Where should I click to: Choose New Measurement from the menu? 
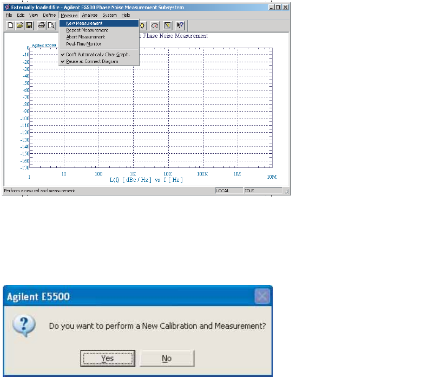click(x=99, y=23)
